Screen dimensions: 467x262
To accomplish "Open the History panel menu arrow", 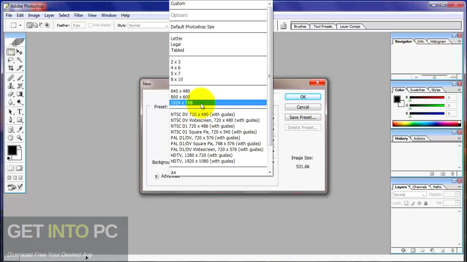I will [459, 138].
